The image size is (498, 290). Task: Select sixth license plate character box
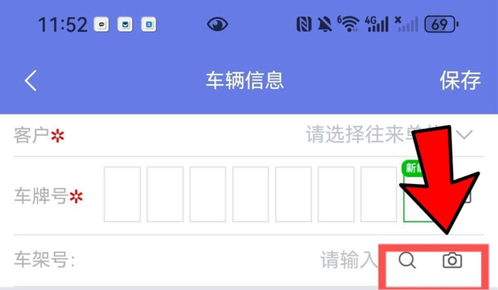[x=336, y=194]
